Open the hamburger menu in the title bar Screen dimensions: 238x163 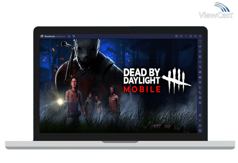pyautogui.click(x=181, y=36)
